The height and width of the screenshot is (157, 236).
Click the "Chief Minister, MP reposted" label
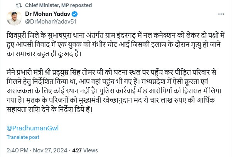58,5
